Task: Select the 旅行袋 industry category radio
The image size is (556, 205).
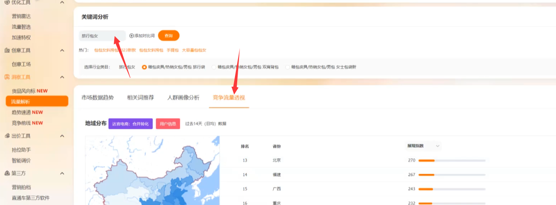Action: point(144,67)
